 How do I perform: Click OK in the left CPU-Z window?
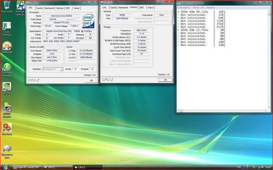(91, 81)
